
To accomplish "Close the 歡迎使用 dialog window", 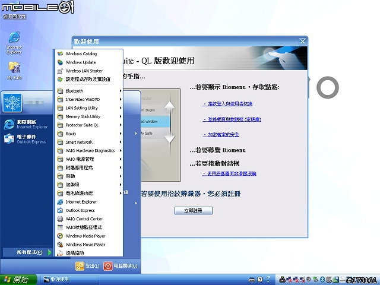I will point(302,41).
